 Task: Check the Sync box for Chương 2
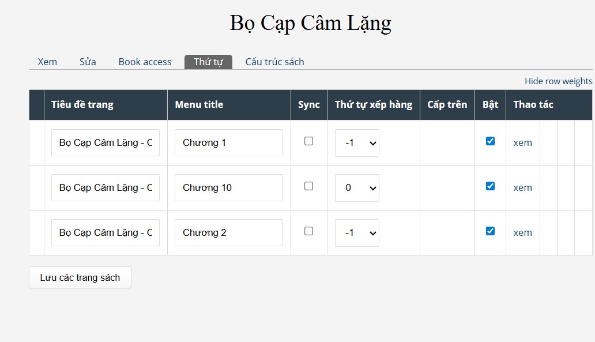pos(309,231)
